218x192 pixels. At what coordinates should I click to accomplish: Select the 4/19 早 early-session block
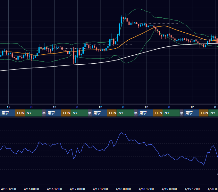coord(181,113)
